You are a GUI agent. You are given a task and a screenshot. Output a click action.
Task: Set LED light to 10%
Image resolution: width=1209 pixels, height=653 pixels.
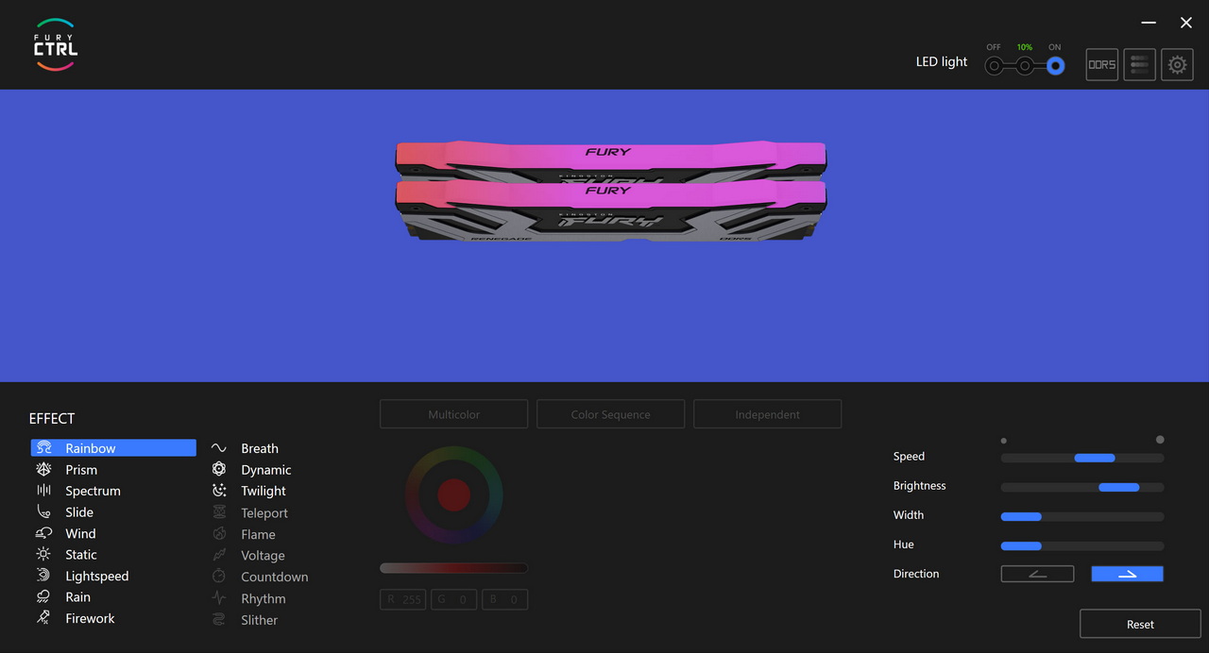click(1025, 66)
